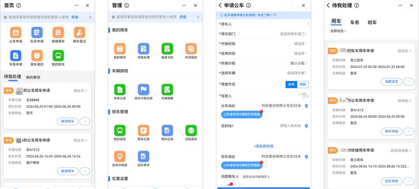Open 私车申请 icon on 首页 screen
This screenshot has width=419, height=189.
[37, 32]
